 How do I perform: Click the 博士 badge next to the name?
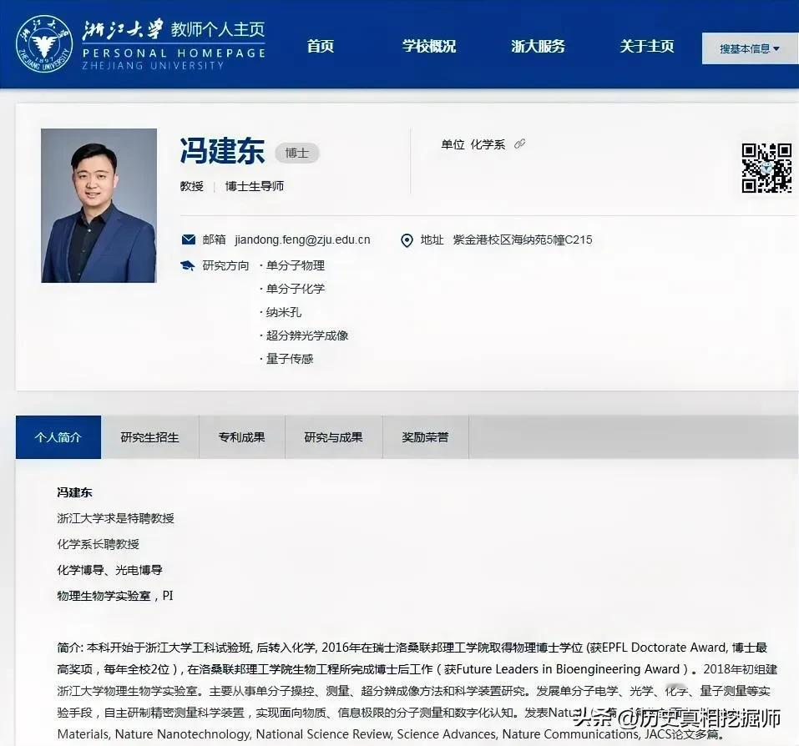297,153
